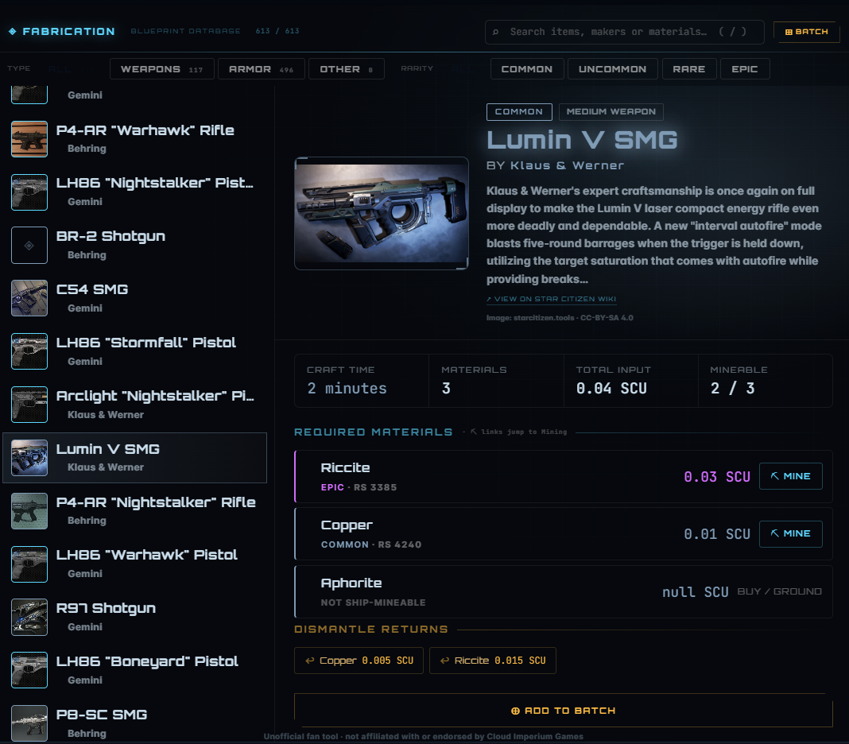Viewport: 849px width, 744px height.
Task: Open the Batch panel button
Action: [x=807, y=32]
